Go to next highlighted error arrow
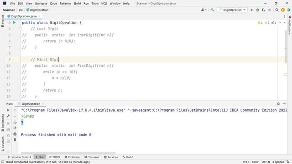 click(284, 22)
